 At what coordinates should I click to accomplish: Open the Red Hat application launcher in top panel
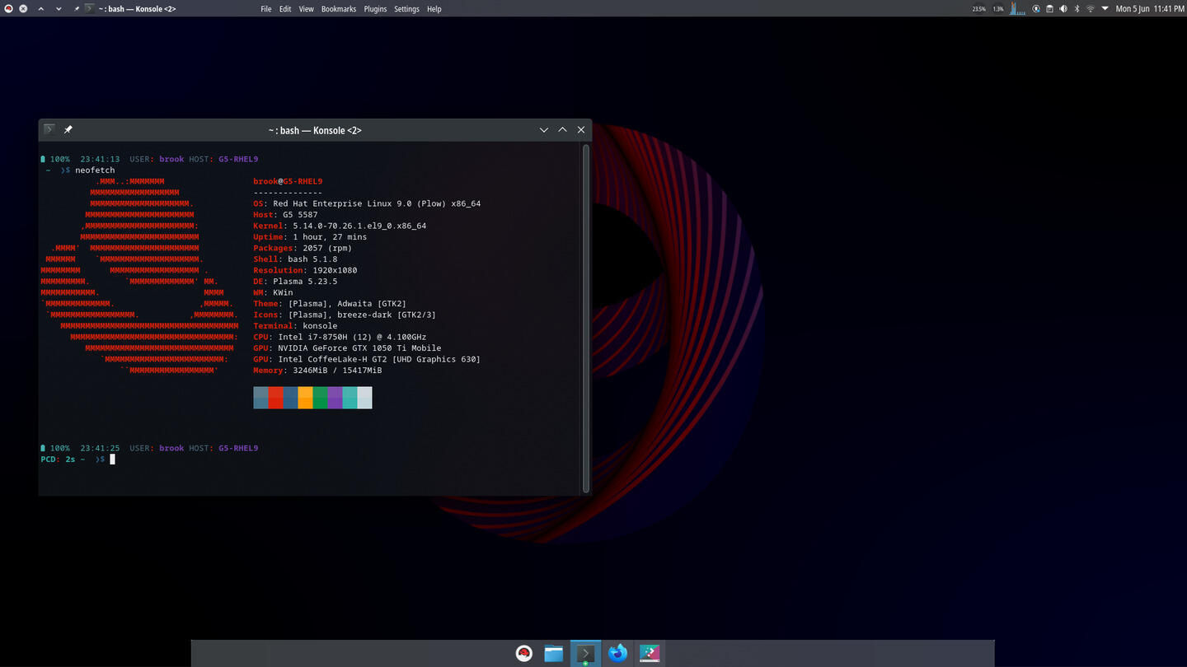pyautogui.click(x=7, y=8)
